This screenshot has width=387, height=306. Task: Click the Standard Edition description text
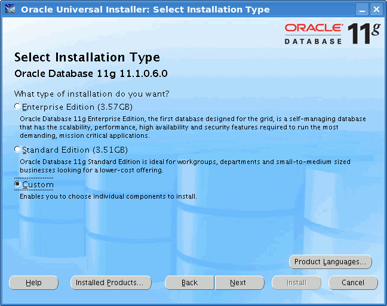(185, 166)
